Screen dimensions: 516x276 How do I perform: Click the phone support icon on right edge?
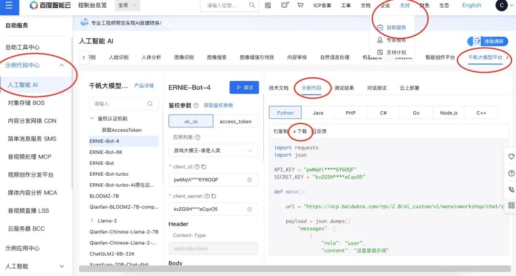click(x=511, y=189)
